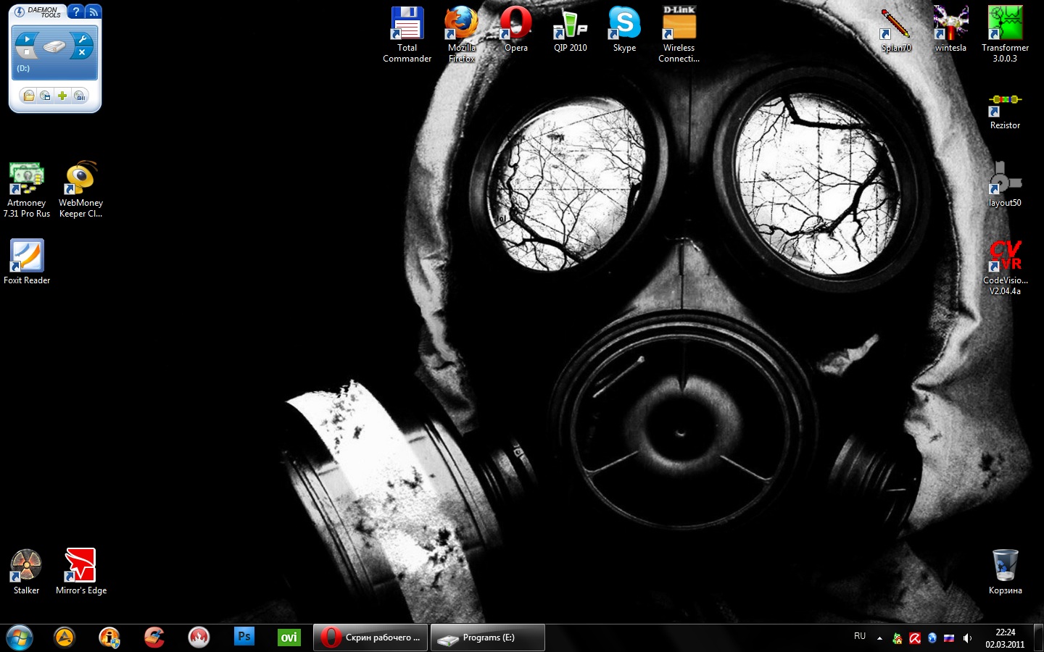Click the disc image catalog button in Daemon Tools gadget

click(x=46, y=96)
